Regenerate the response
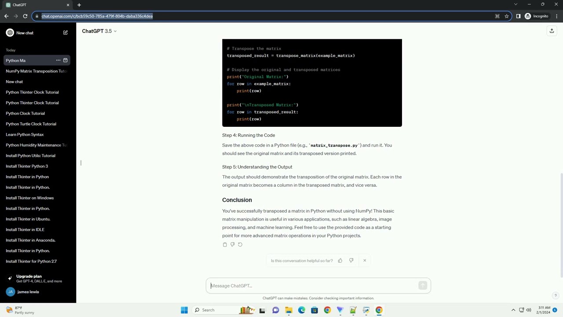Viewport: 563px width, 317px height. tap(240, 244)
